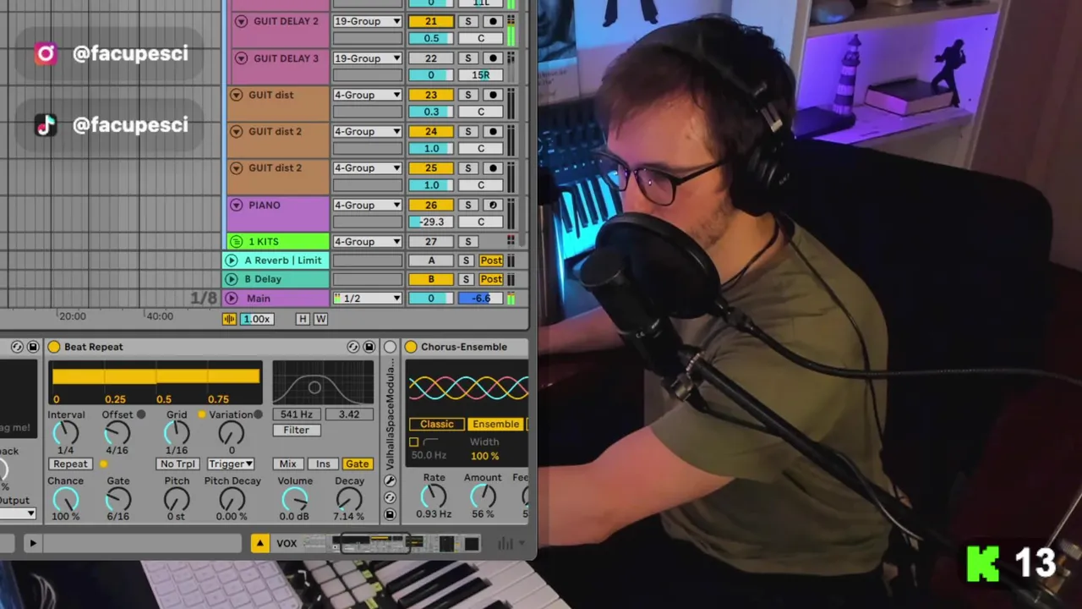Click the 1 KITS group fold icon

(x=237, y=242)
